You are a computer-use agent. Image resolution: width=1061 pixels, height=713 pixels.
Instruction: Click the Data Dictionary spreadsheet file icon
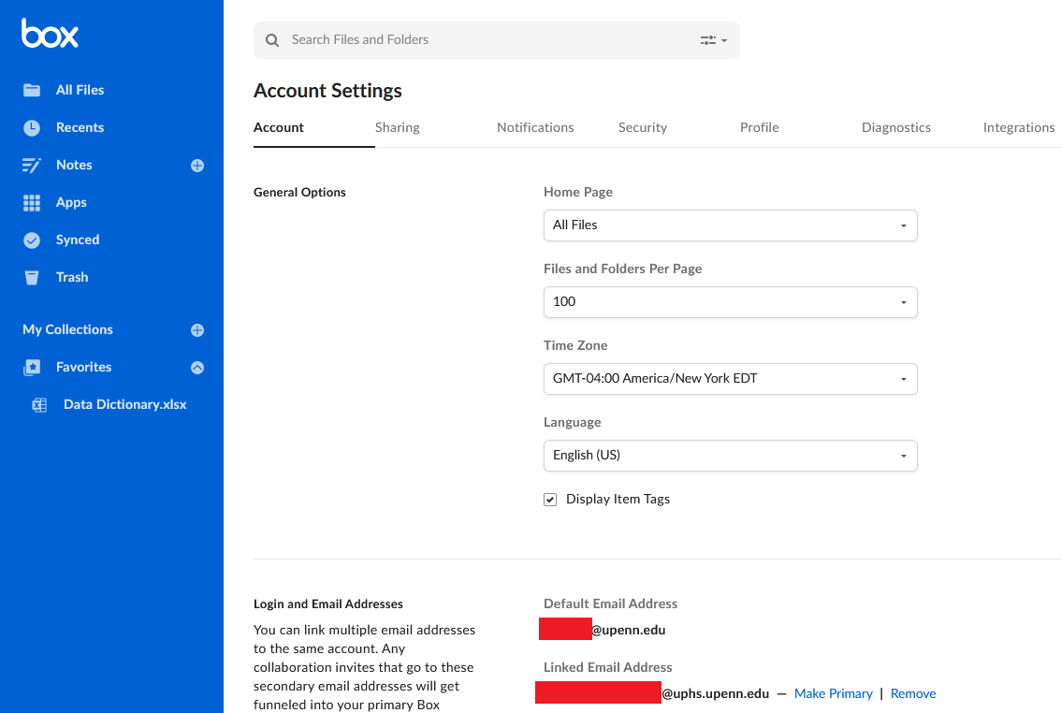point(39,404)
